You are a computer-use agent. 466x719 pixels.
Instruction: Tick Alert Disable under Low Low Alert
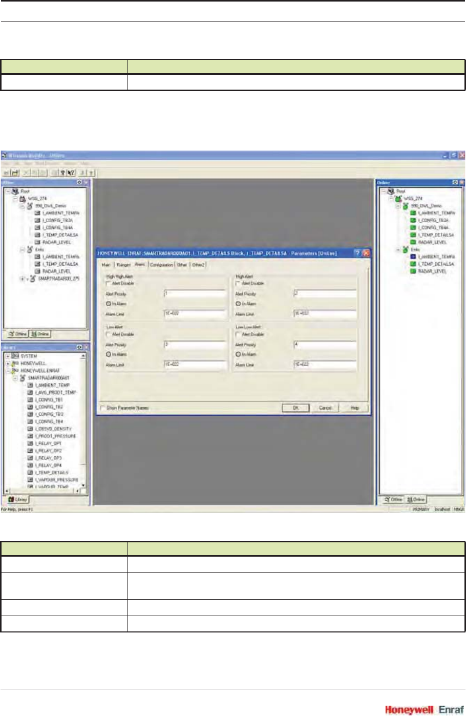pyautogui.click(x=238, y=334)
